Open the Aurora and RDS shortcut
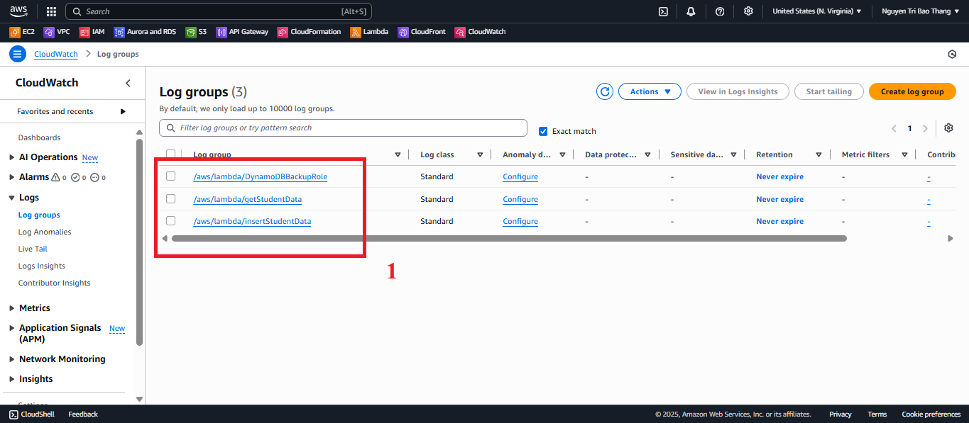This screenshot has height=423, width=969. coord(145,32)
